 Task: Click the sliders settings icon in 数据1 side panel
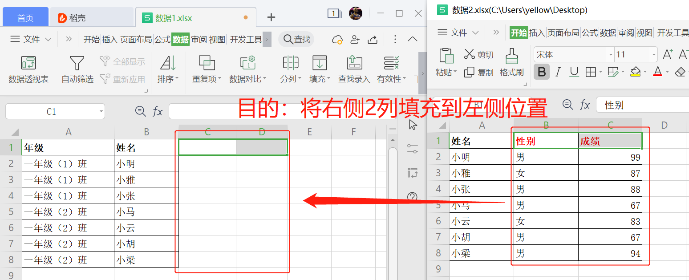tap(413, 149)
